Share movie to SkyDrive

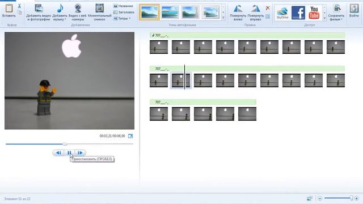click(282, 12)
